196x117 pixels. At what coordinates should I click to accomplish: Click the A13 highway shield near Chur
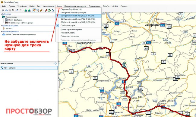click(148, 43)
